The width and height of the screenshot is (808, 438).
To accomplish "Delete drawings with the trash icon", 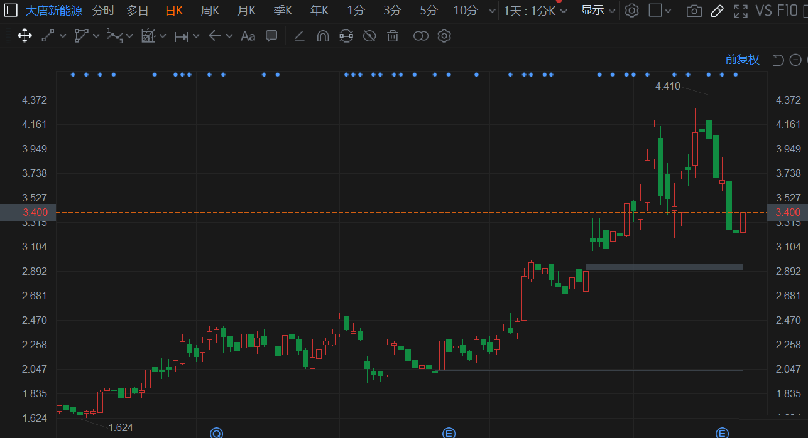I will click(x=393, y=36).
